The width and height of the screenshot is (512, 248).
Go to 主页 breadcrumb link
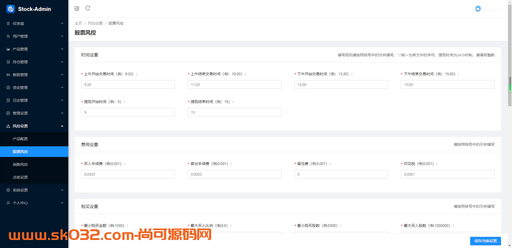point(78,23)
